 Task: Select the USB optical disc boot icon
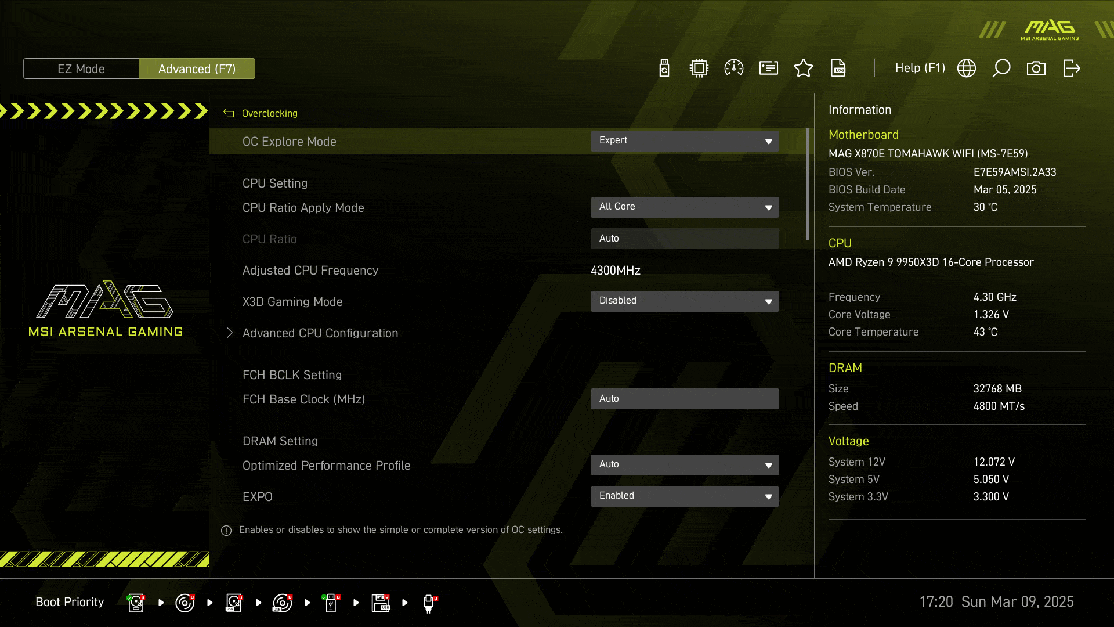[x=283, y=603]
